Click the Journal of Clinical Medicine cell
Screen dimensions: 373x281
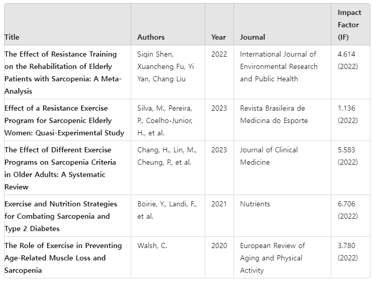[x=269, y=156]
